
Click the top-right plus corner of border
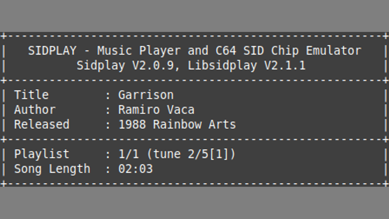pos(386,36)
